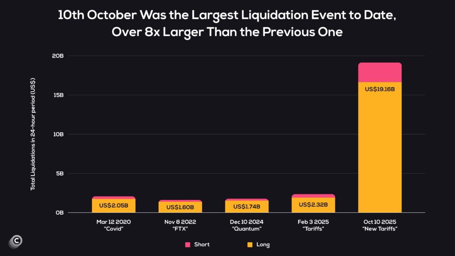Screen dimensions: 455x256
Task: Click the US$2.05B value label
Action: 113,206
